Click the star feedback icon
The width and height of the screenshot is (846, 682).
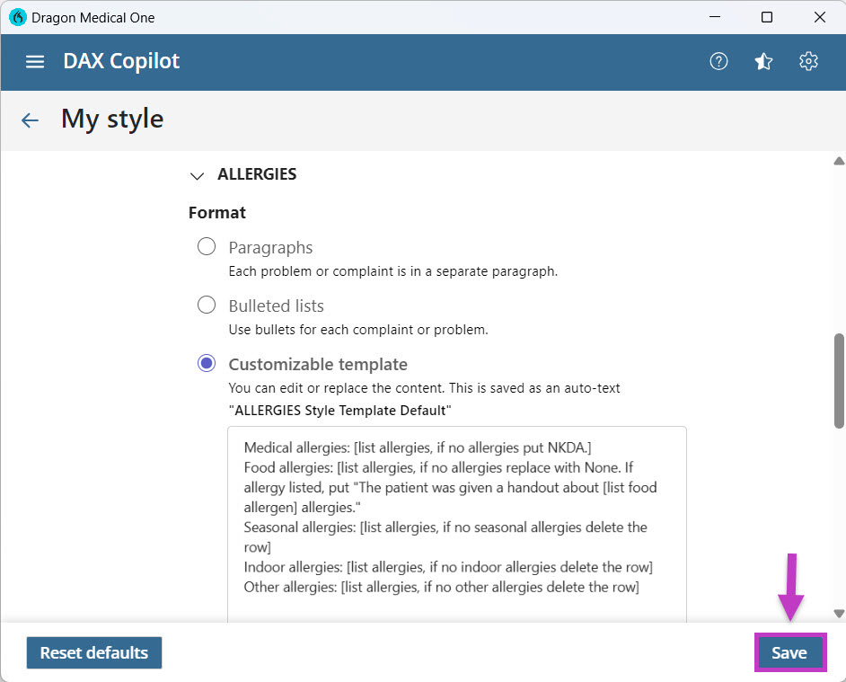pos(763,61)
